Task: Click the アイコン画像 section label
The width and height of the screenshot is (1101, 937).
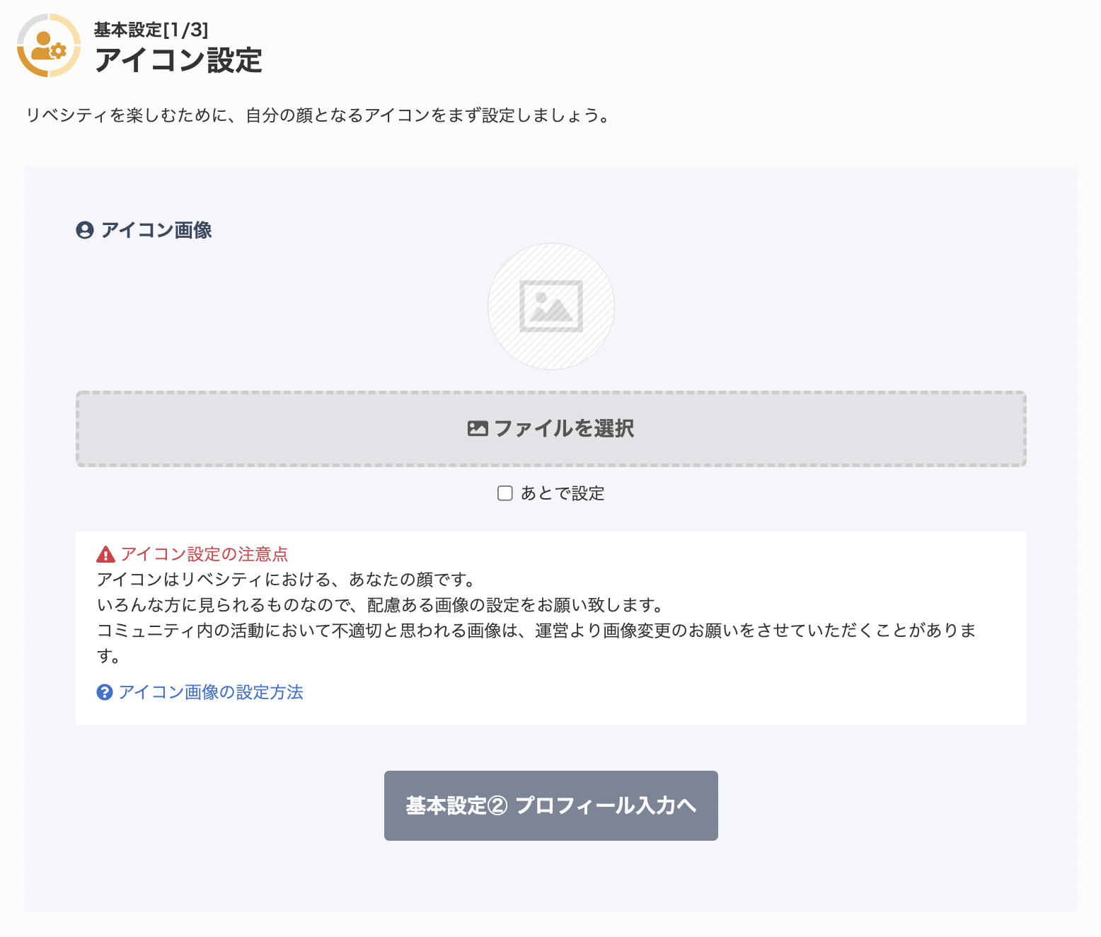Action: click(156, 230)
